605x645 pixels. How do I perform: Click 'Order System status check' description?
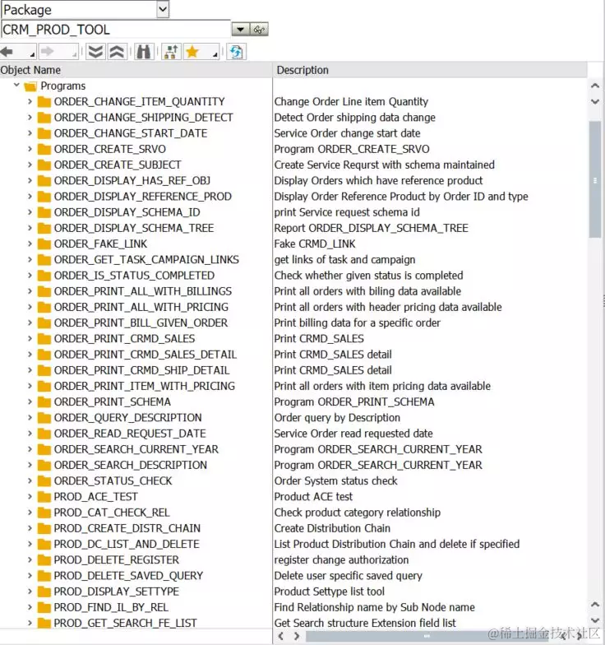coord(335,480)
